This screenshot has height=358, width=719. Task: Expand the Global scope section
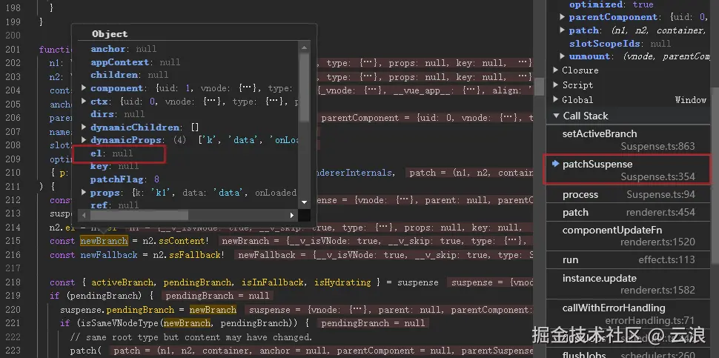(556, 99)
